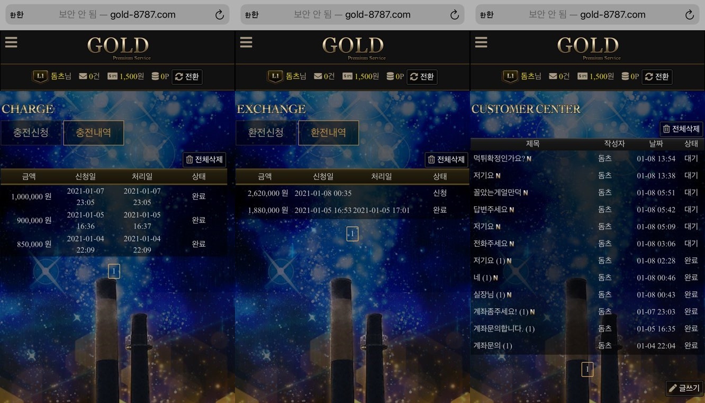Go to page 1 on EXCHANGE screen
The height and width of the screenshot is (403, 705).
tap(352, 234)
